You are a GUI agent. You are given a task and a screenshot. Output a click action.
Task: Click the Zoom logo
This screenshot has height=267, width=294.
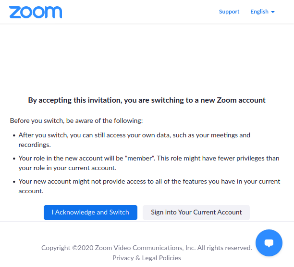pos(35,12)
